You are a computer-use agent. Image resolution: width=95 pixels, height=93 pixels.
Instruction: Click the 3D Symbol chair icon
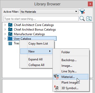[56, 88]
